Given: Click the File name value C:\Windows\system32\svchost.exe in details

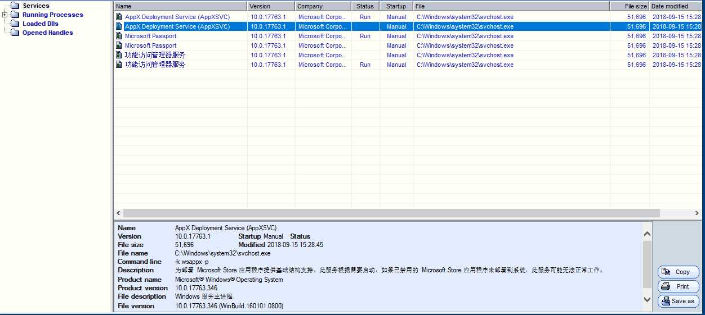Looking at the screenshot, I should click(x=224, y=253).
